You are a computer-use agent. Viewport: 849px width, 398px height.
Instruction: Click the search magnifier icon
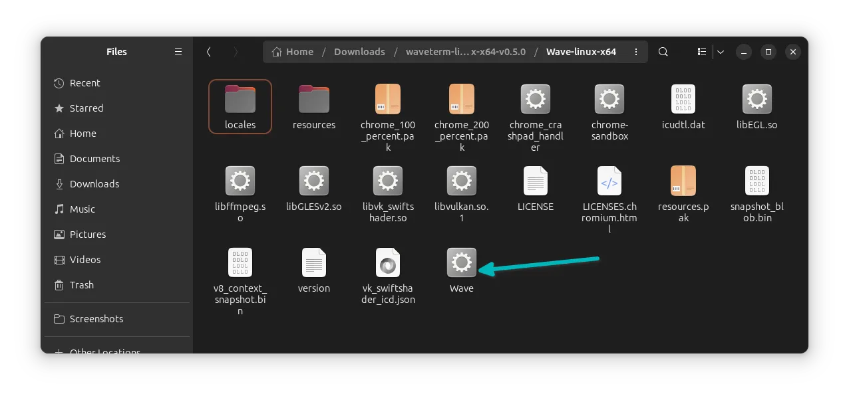point(663,52)
